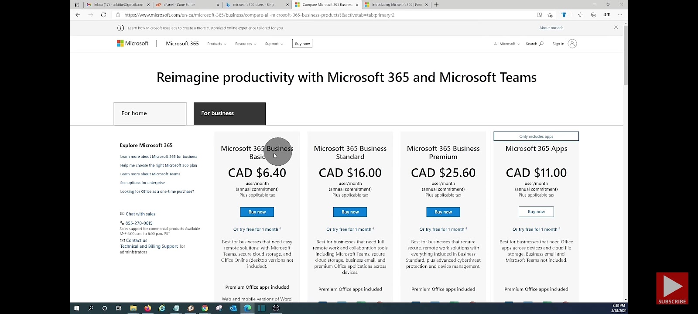
Task: Click the ads info circle icon
Action: [120, 28]
